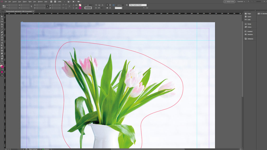267x150 pixels.
Task: Open the stroke weight dropdown
Action: (93, 5)
